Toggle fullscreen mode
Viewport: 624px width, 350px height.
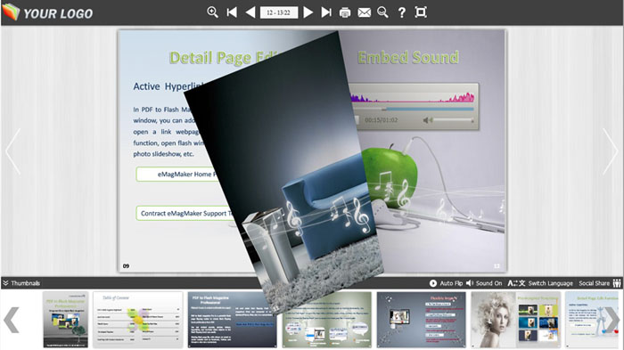pos(421,12)
